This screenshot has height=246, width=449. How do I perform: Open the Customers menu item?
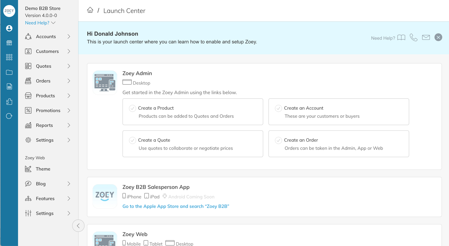click(x=48, y=51)
